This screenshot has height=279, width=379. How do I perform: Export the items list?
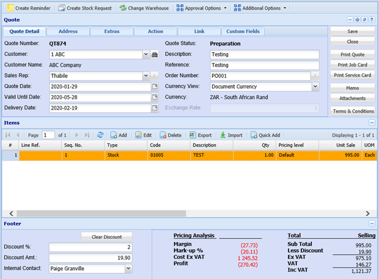(x=200, y=135)
